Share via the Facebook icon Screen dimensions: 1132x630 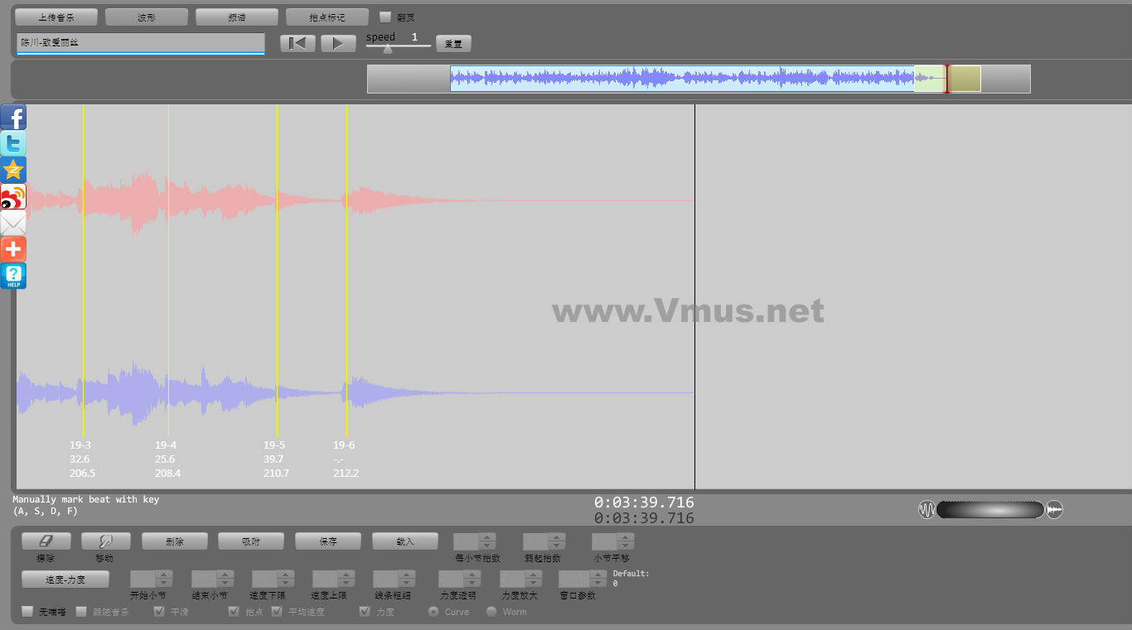point(13,118)
